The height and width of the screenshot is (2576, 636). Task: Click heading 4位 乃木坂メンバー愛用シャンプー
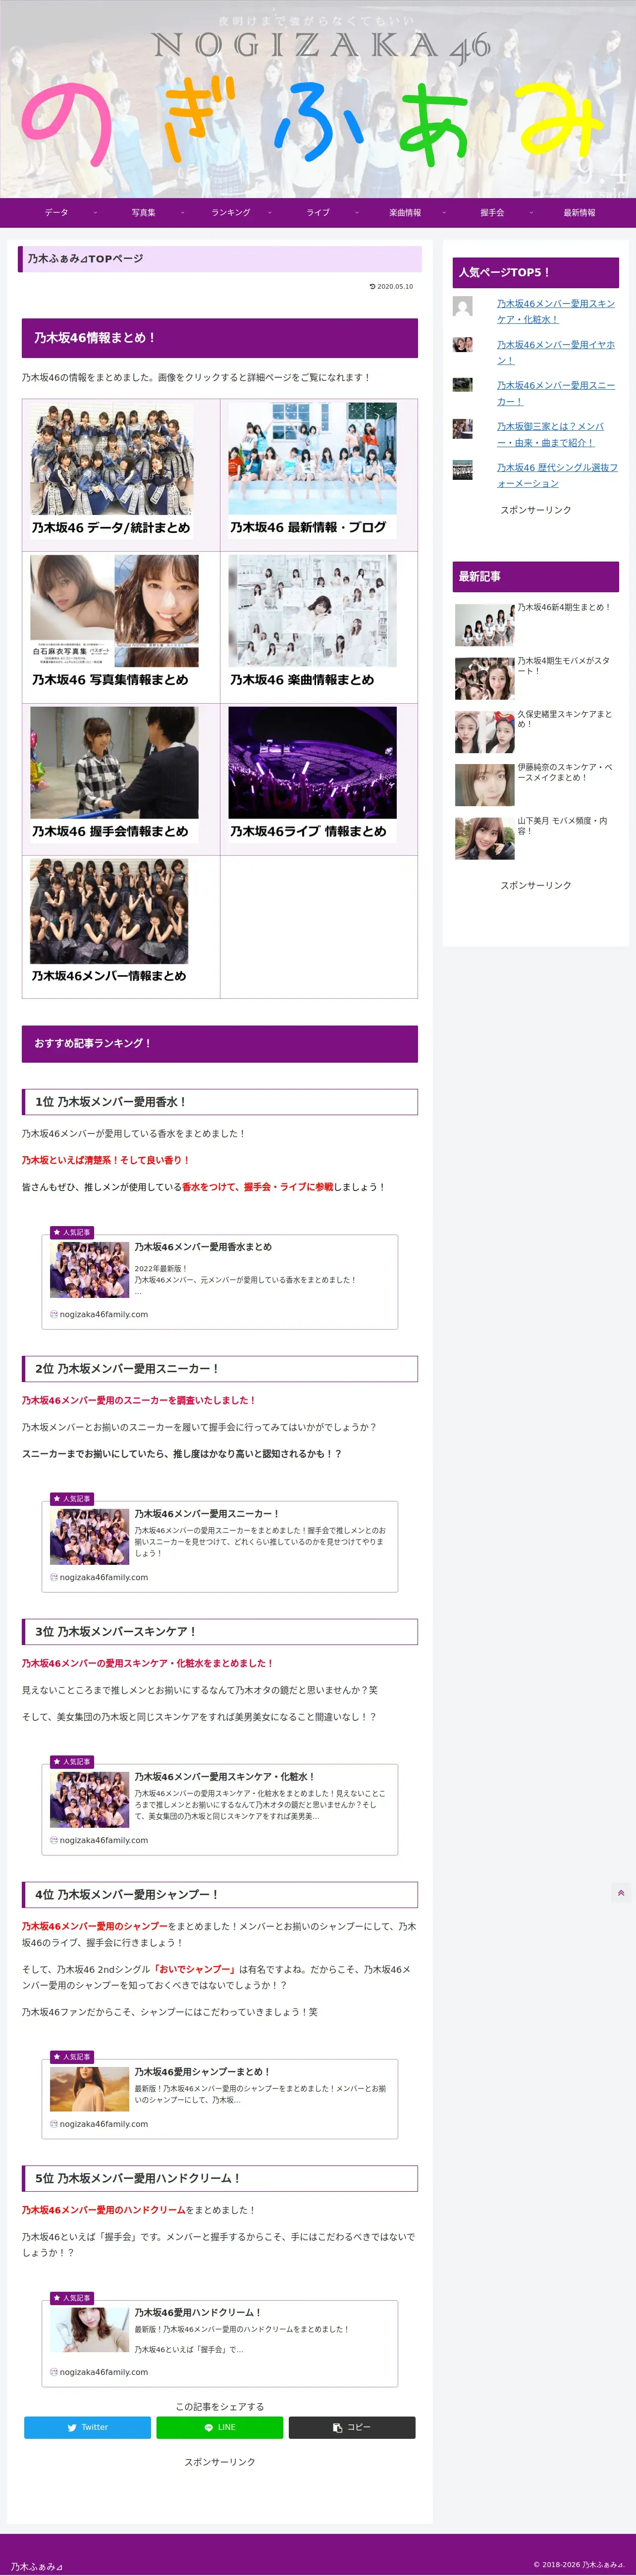pos(220,1895)
